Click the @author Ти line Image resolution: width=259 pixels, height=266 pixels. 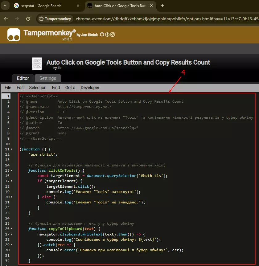(41, 123)
